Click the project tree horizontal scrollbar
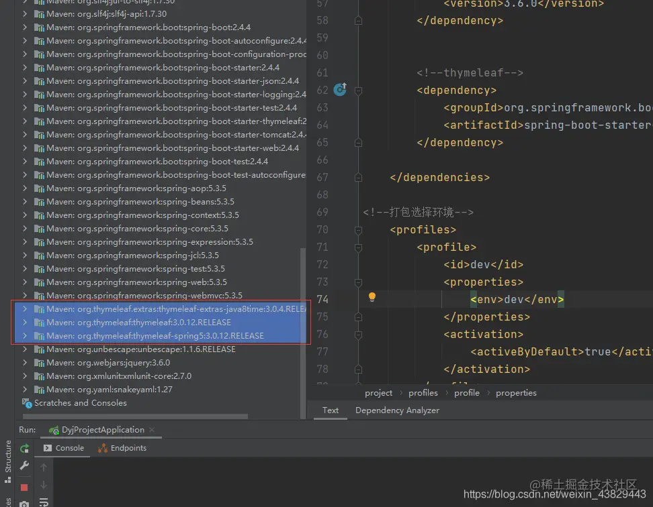Screen dimensions: 653x507 click(x=135, y=416)
